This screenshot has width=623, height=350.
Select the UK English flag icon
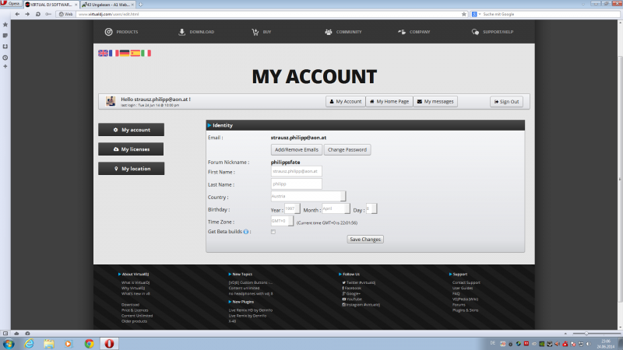(x=103, y=53)
